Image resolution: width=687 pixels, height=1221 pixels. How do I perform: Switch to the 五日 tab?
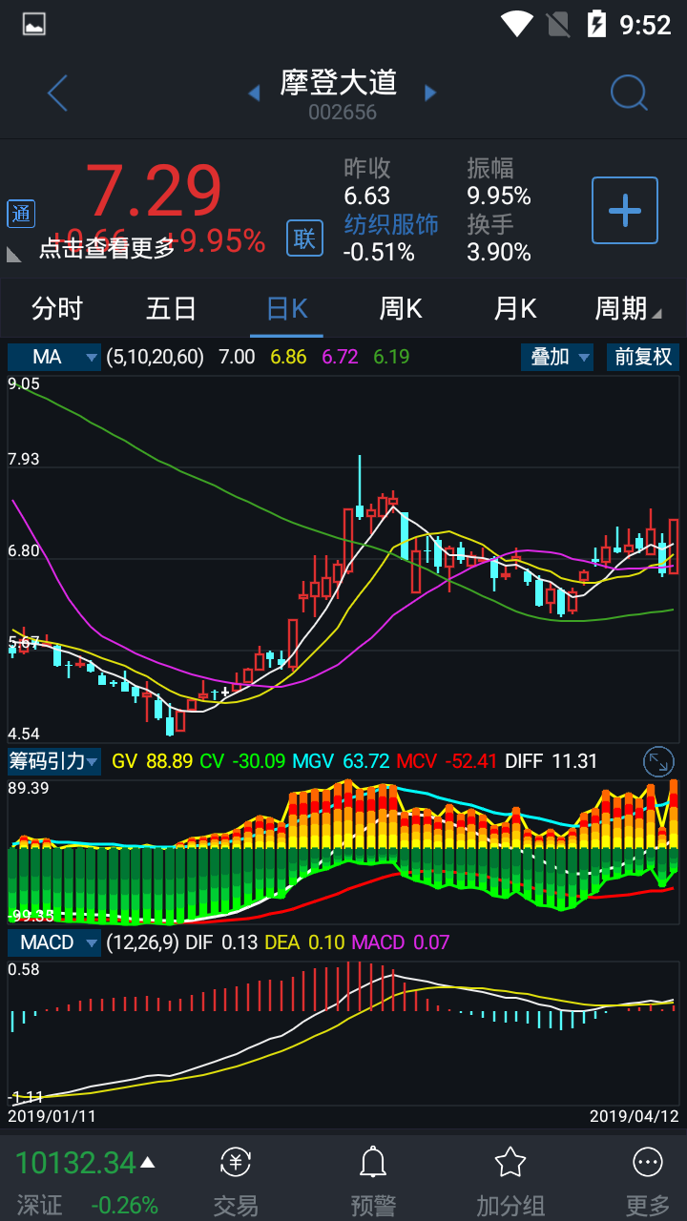coord(172,309)
